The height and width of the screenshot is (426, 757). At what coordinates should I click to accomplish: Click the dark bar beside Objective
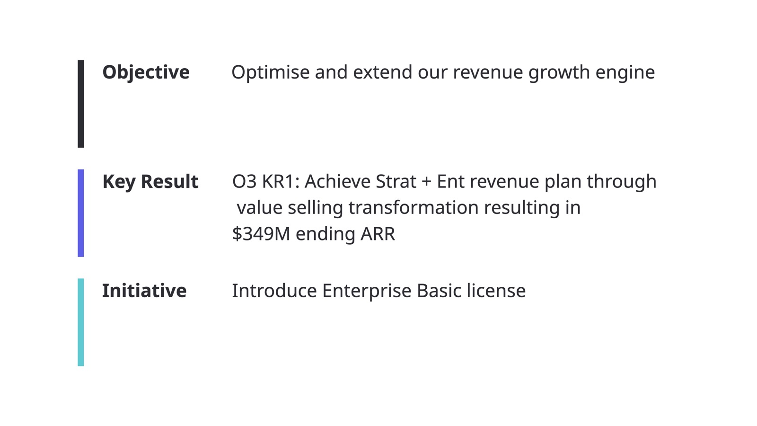(81, 104)
